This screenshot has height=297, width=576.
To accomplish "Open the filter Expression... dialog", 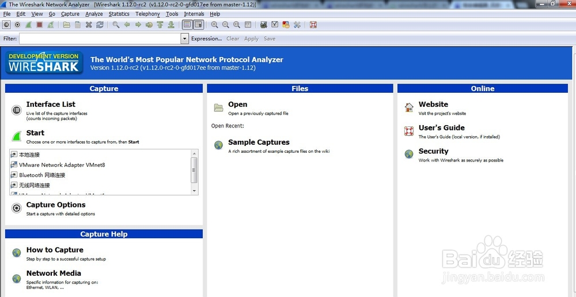I will pos(206,39).
